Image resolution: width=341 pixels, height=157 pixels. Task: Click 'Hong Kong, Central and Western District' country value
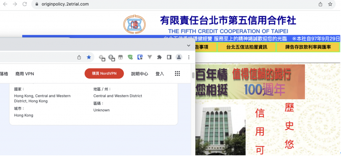click(42, 99)
